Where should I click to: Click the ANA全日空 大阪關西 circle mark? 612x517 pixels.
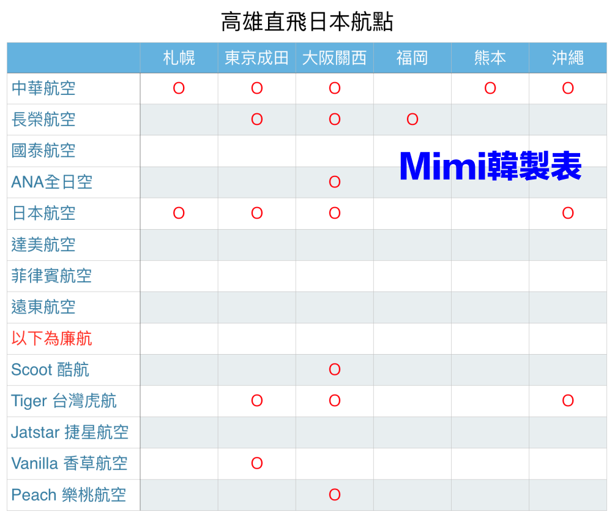point(335,182)
